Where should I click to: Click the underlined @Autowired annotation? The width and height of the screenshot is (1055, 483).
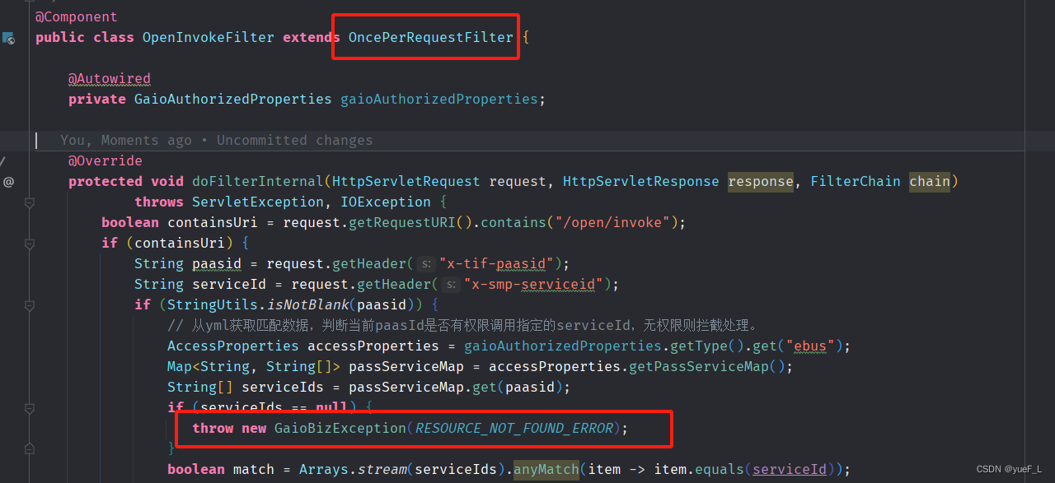pyautogui.click(x=109, y=78)
